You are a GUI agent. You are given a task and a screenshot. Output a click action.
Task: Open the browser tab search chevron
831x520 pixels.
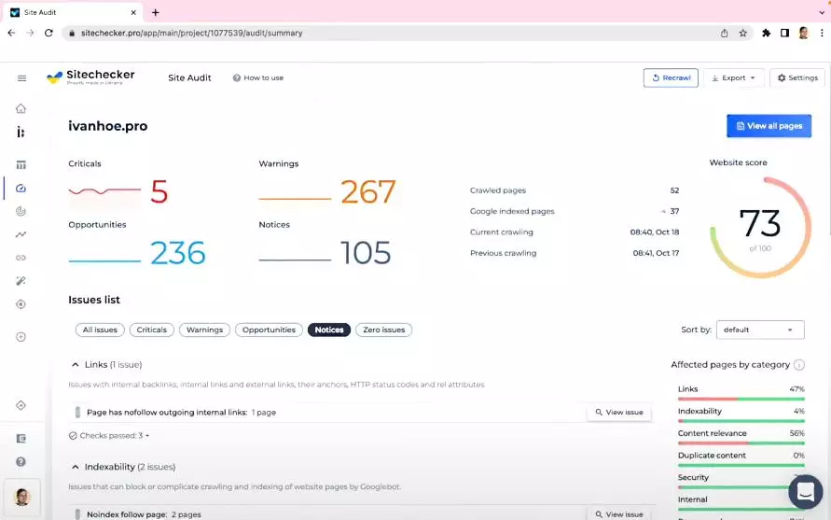tap(822, 12)
